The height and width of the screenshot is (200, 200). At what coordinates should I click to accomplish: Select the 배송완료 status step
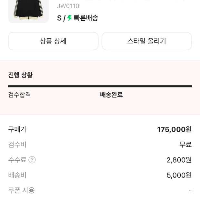111,95
